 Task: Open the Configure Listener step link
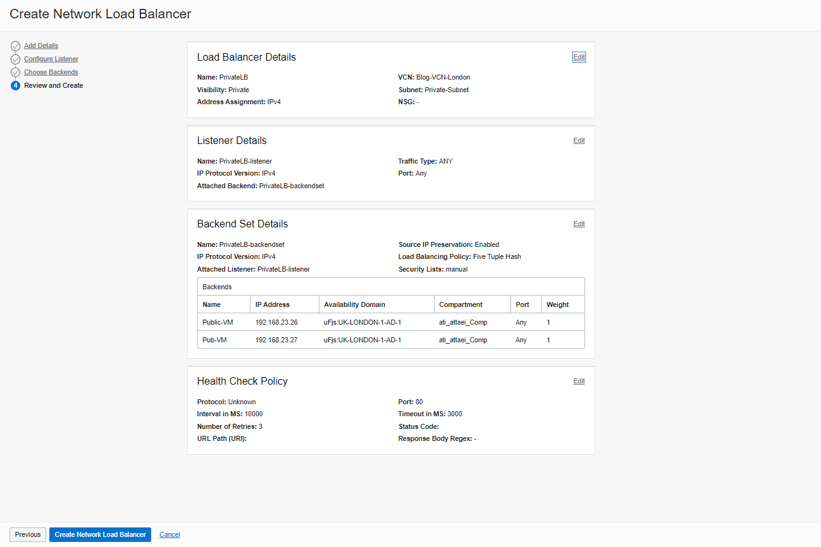click(51, 59)
